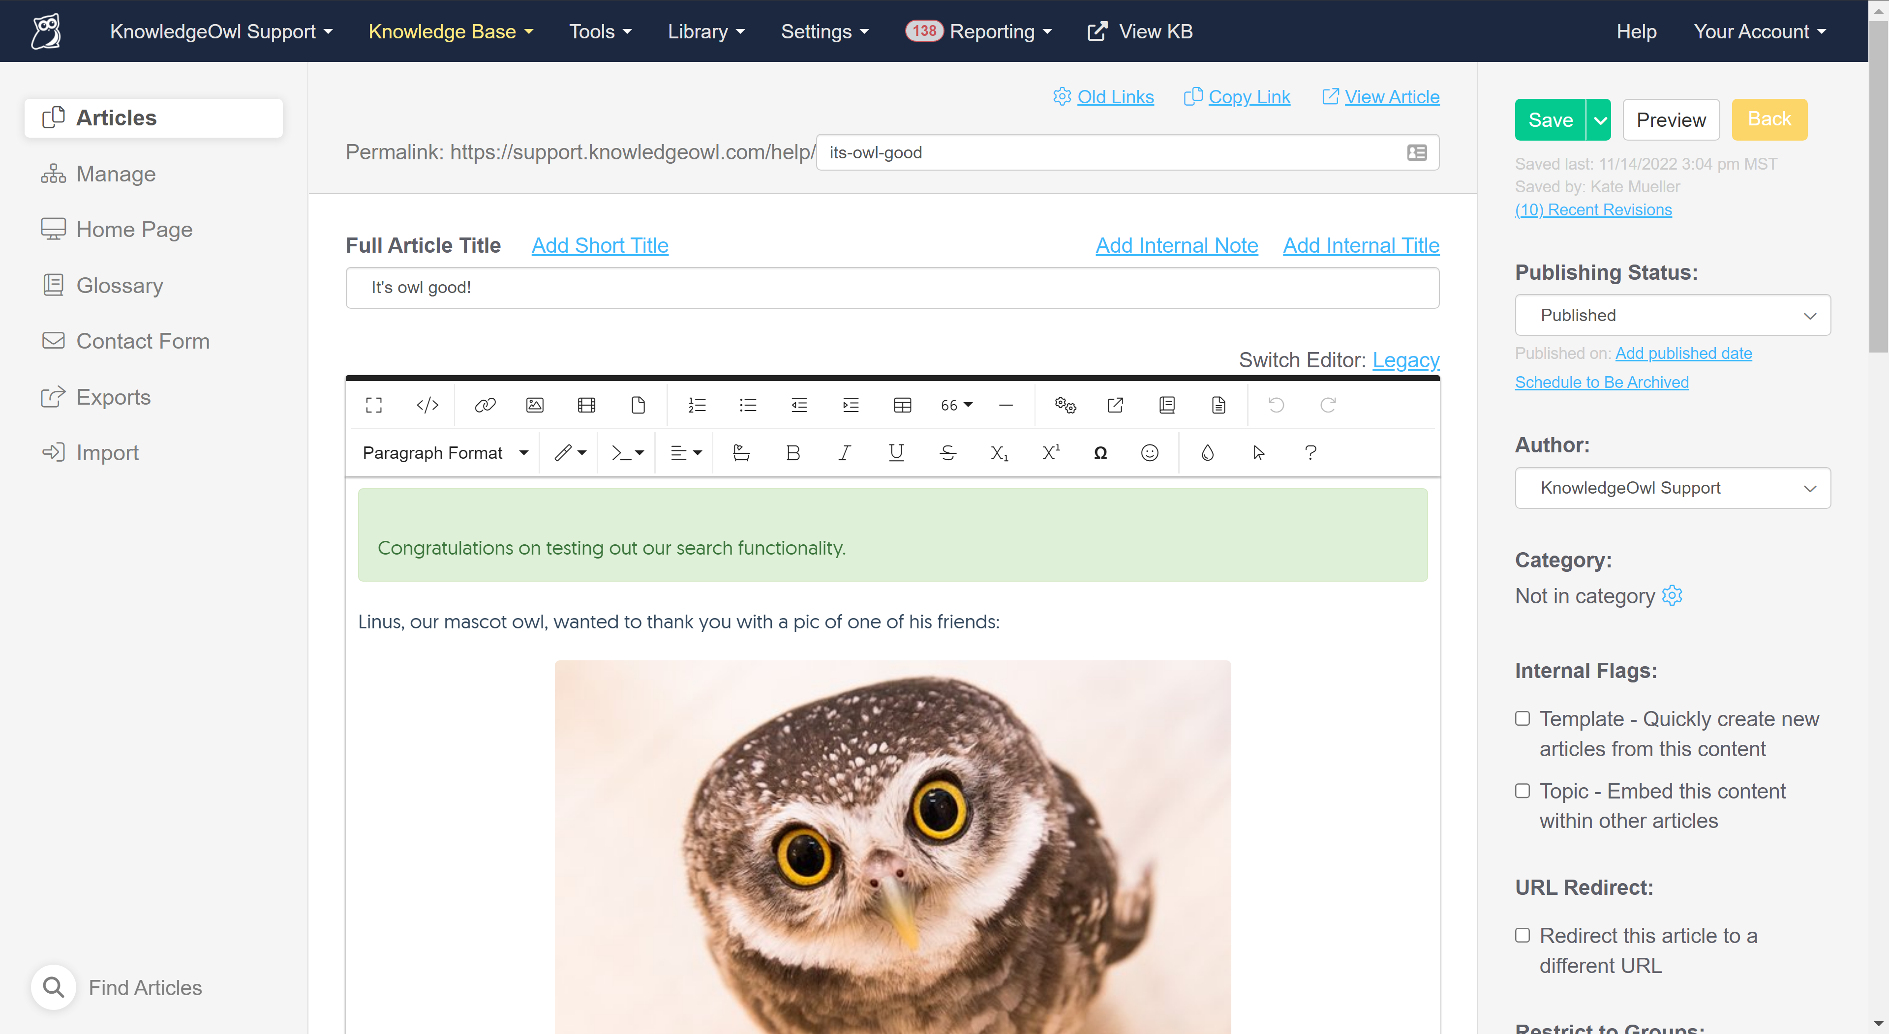Insert a table into the article
The width and height of the screenshot is (1889, 1034).
pos(902,405)
